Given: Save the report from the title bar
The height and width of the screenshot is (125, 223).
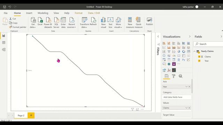Looking at the screenshot, I should [x=5, y=7].
